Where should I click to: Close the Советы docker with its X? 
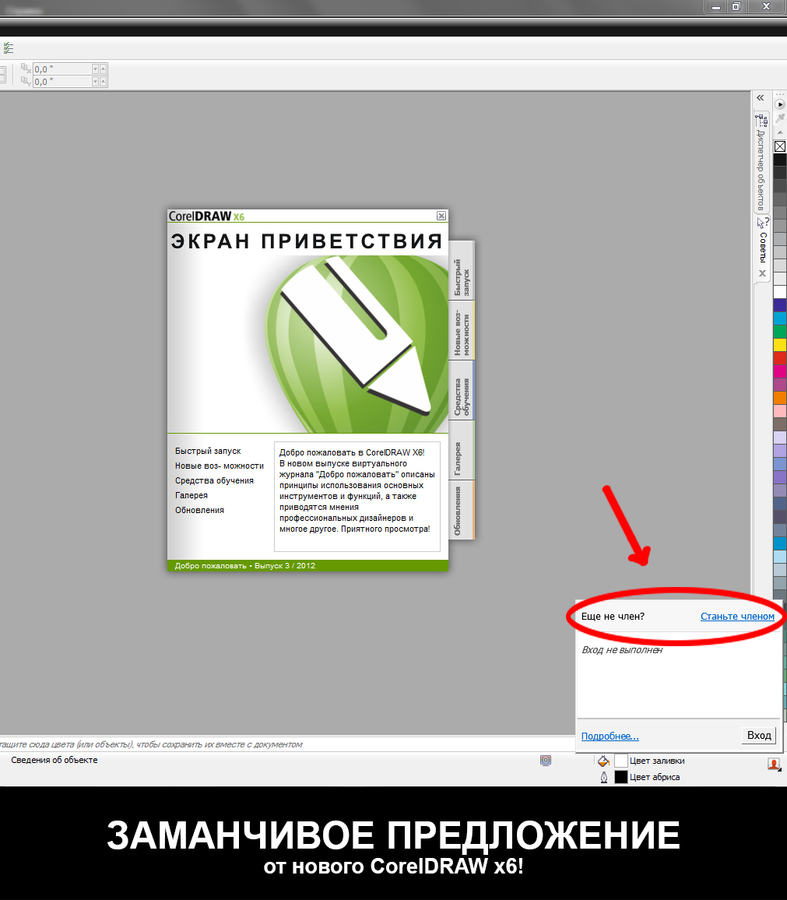[762, 274]
